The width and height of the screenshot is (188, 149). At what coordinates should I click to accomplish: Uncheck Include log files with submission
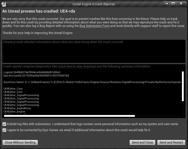coord(4,124)
